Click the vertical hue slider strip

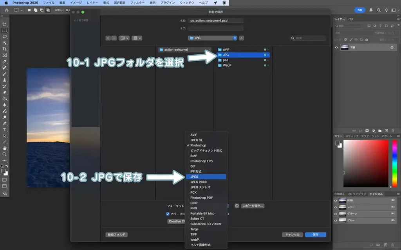point(394,163)
